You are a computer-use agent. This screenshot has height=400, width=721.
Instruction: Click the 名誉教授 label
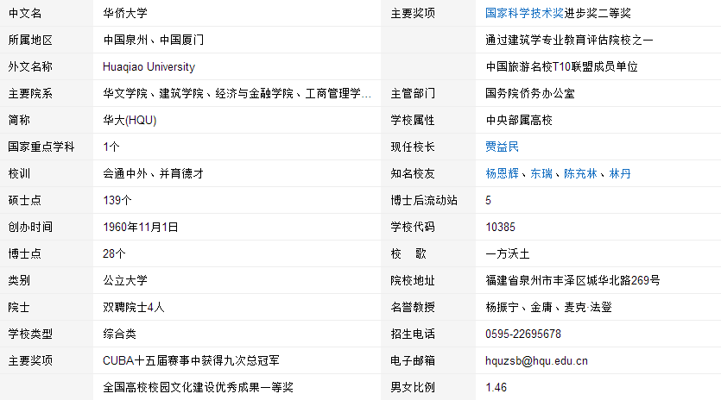coord(413,307)
